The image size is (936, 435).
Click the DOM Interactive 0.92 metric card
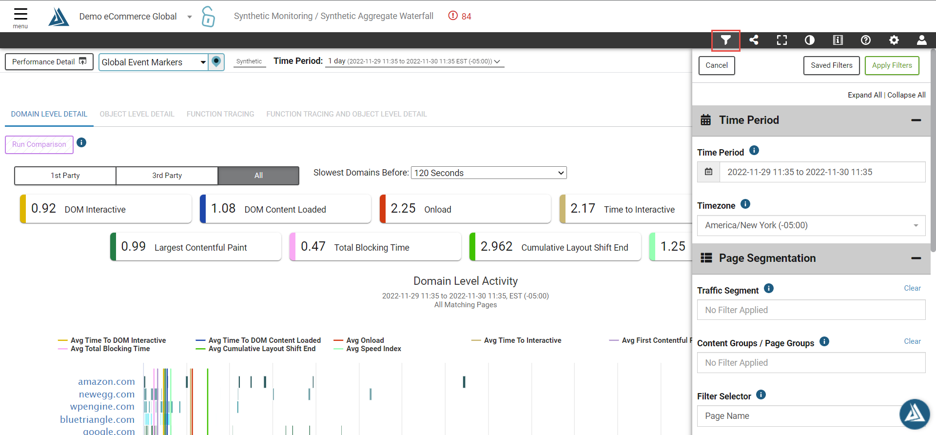point(106,209)
